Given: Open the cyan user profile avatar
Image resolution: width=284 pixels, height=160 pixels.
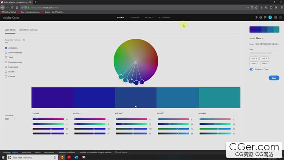Looking at the screenshot, I should 270,17.
